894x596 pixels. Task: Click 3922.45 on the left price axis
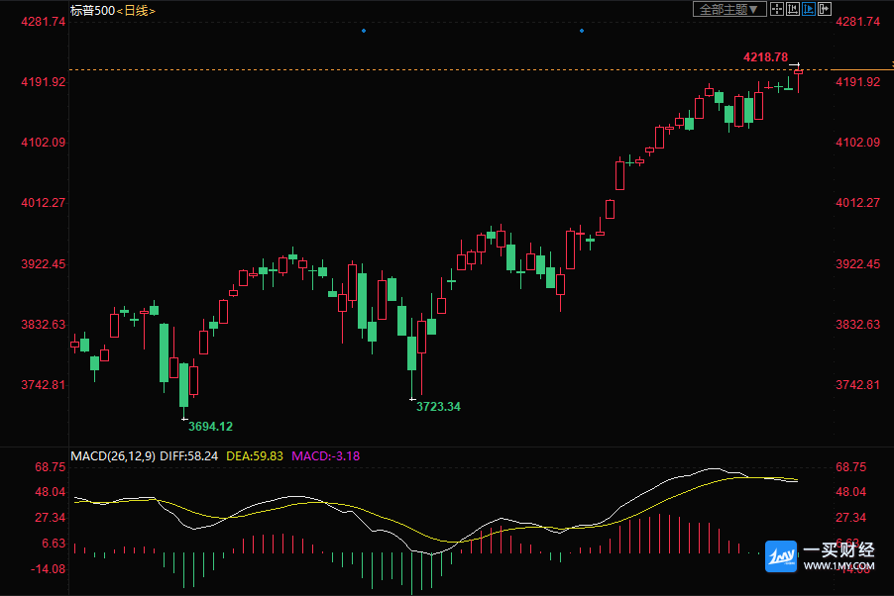pyautogui.click(x=44, y=264)
